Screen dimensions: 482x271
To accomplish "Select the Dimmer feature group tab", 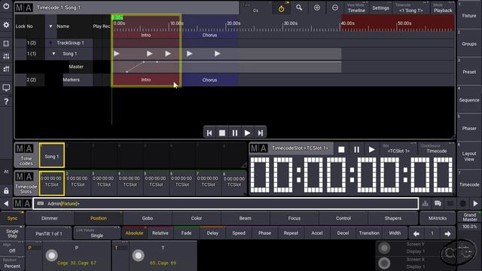I will tap(50, 218).
